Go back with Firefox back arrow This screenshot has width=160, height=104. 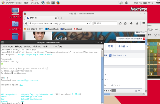[x=26, y=23]
